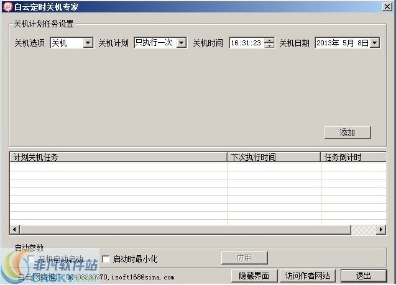Screen dimensions: 396x285
Task: Click the email text isoft168@sina.com
Action: point(143,277)
